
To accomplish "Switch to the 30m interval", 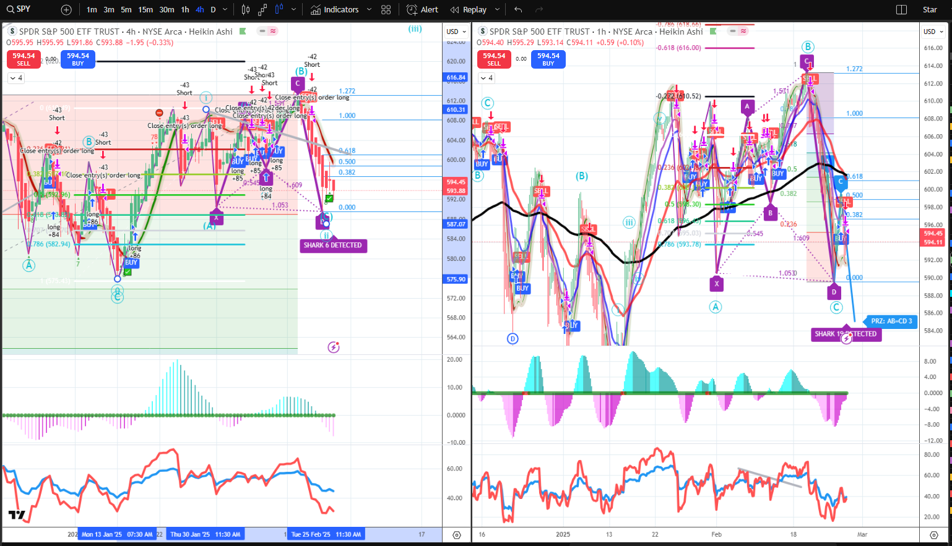I will (167, 10).
